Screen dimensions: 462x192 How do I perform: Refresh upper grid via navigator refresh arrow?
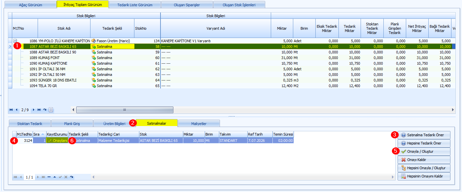[45, 110]
